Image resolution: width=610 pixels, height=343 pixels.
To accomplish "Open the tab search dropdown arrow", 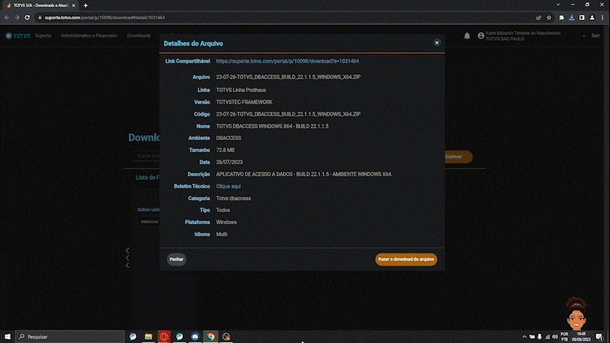I will (x=558, y=5).
